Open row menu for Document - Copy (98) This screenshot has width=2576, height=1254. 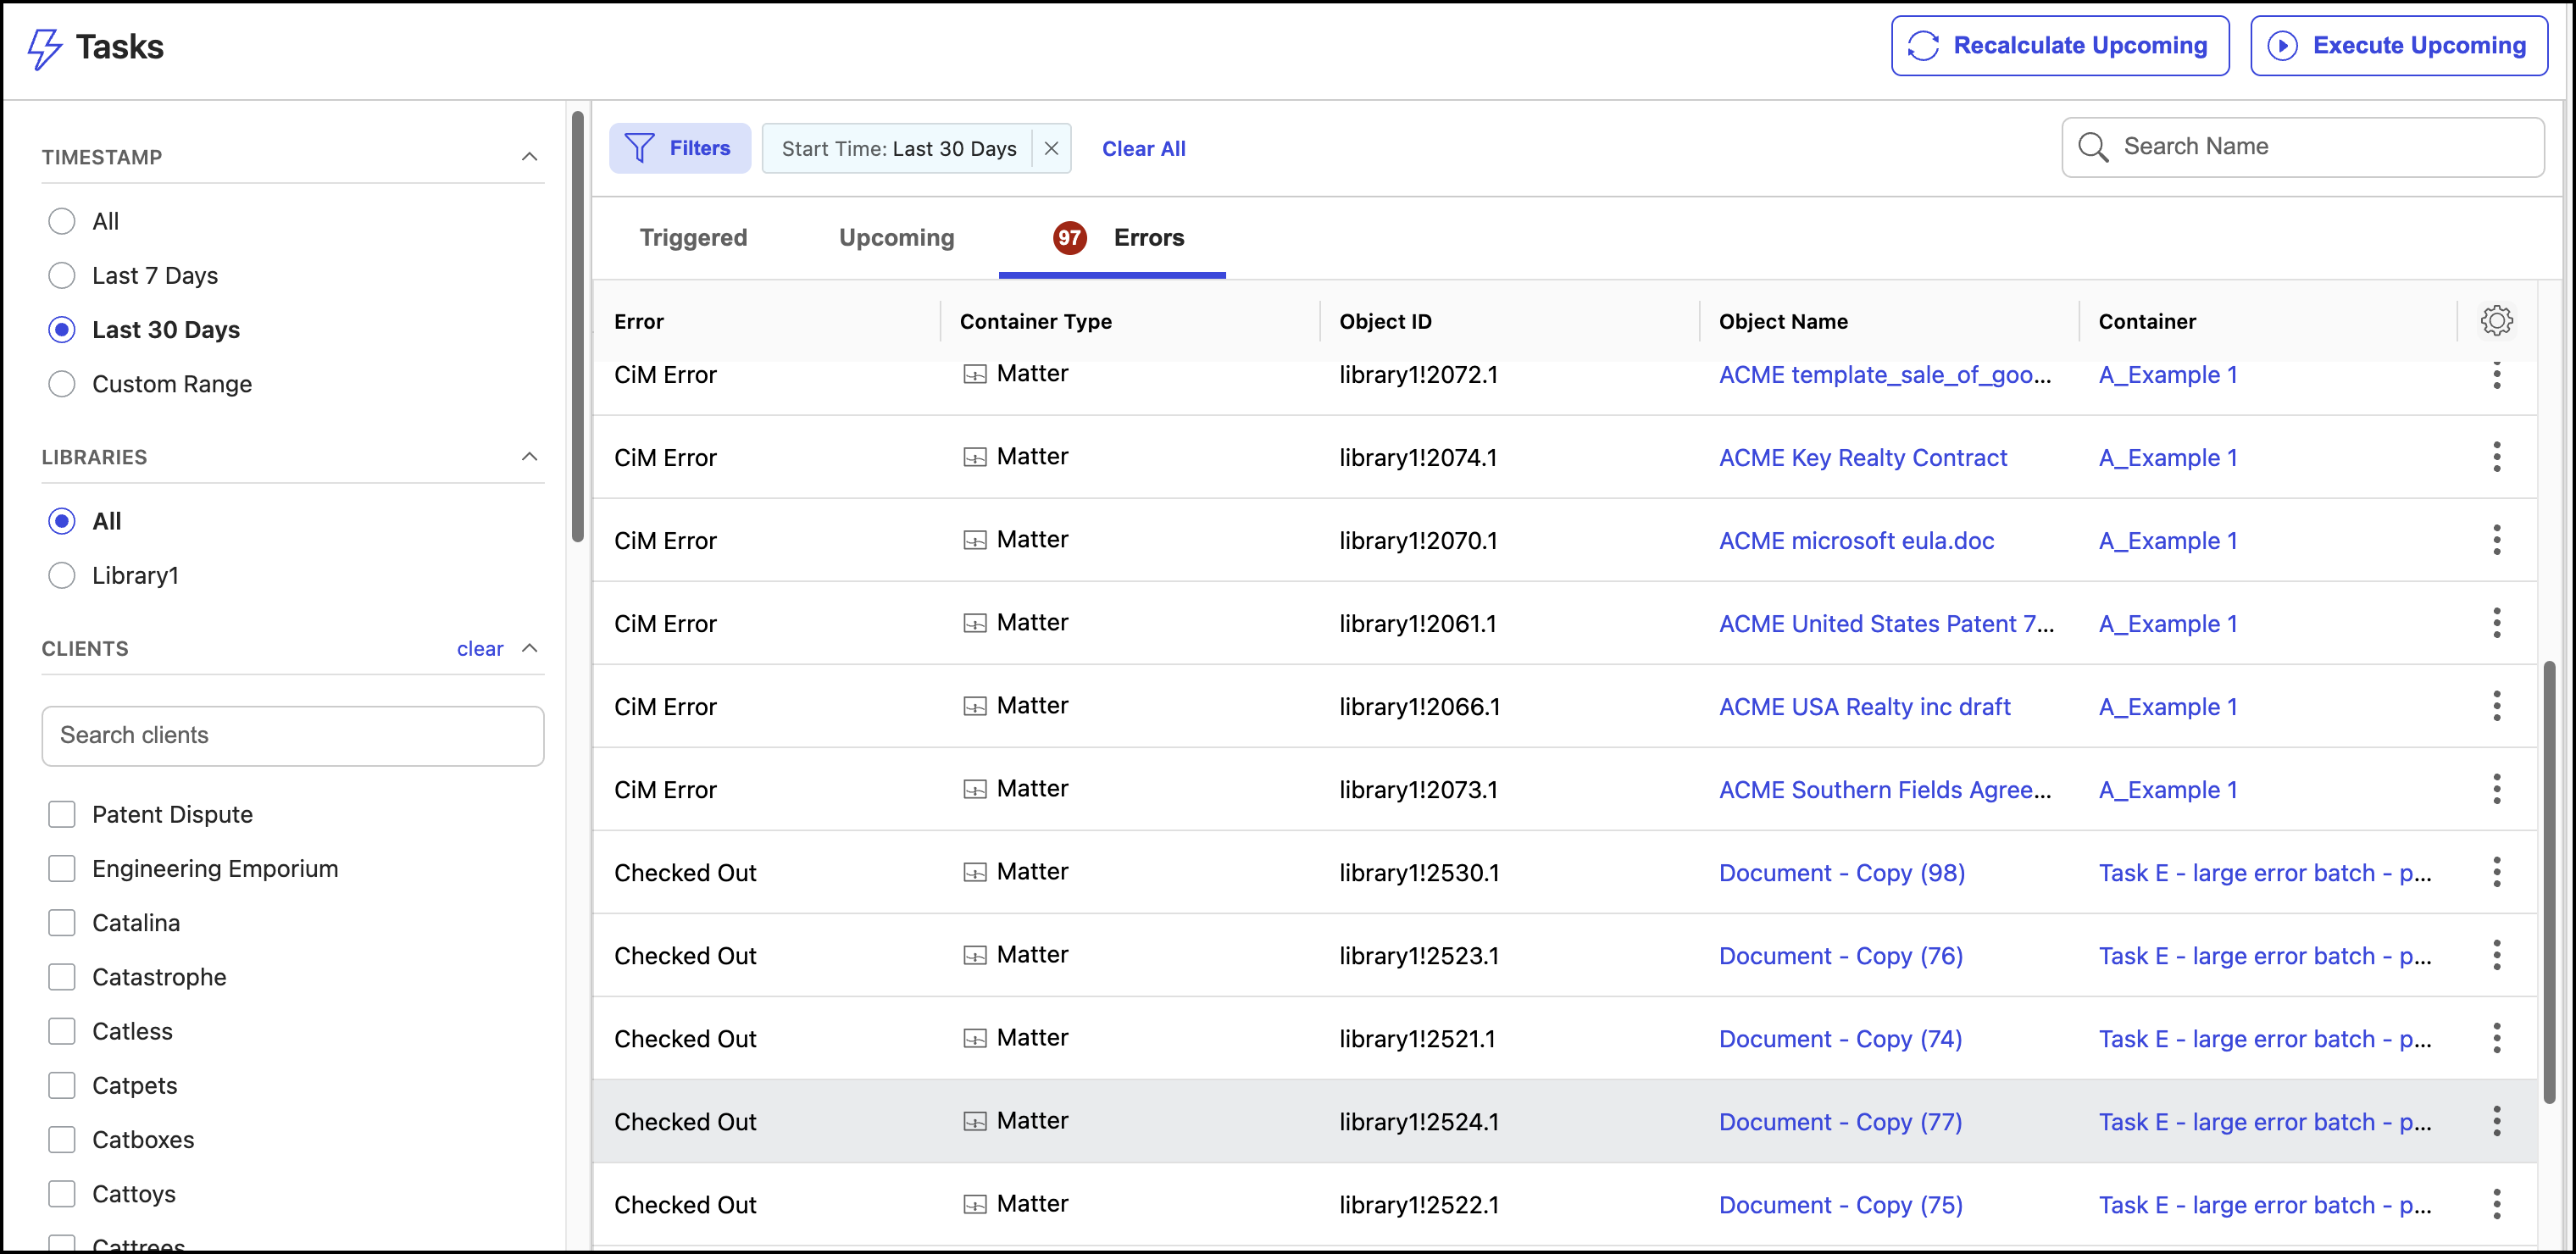2496,872
